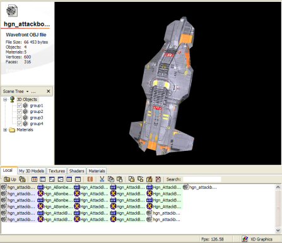The height and width of the screenshot is (243, 282).
Task: Click the orange book icon in the toolbar
Action: click(x=90, y=179)
